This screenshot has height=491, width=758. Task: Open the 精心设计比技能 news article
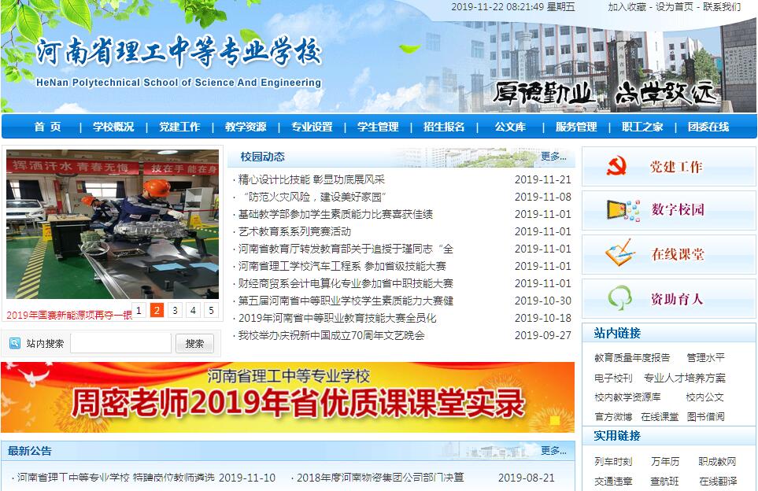point(312,179)
